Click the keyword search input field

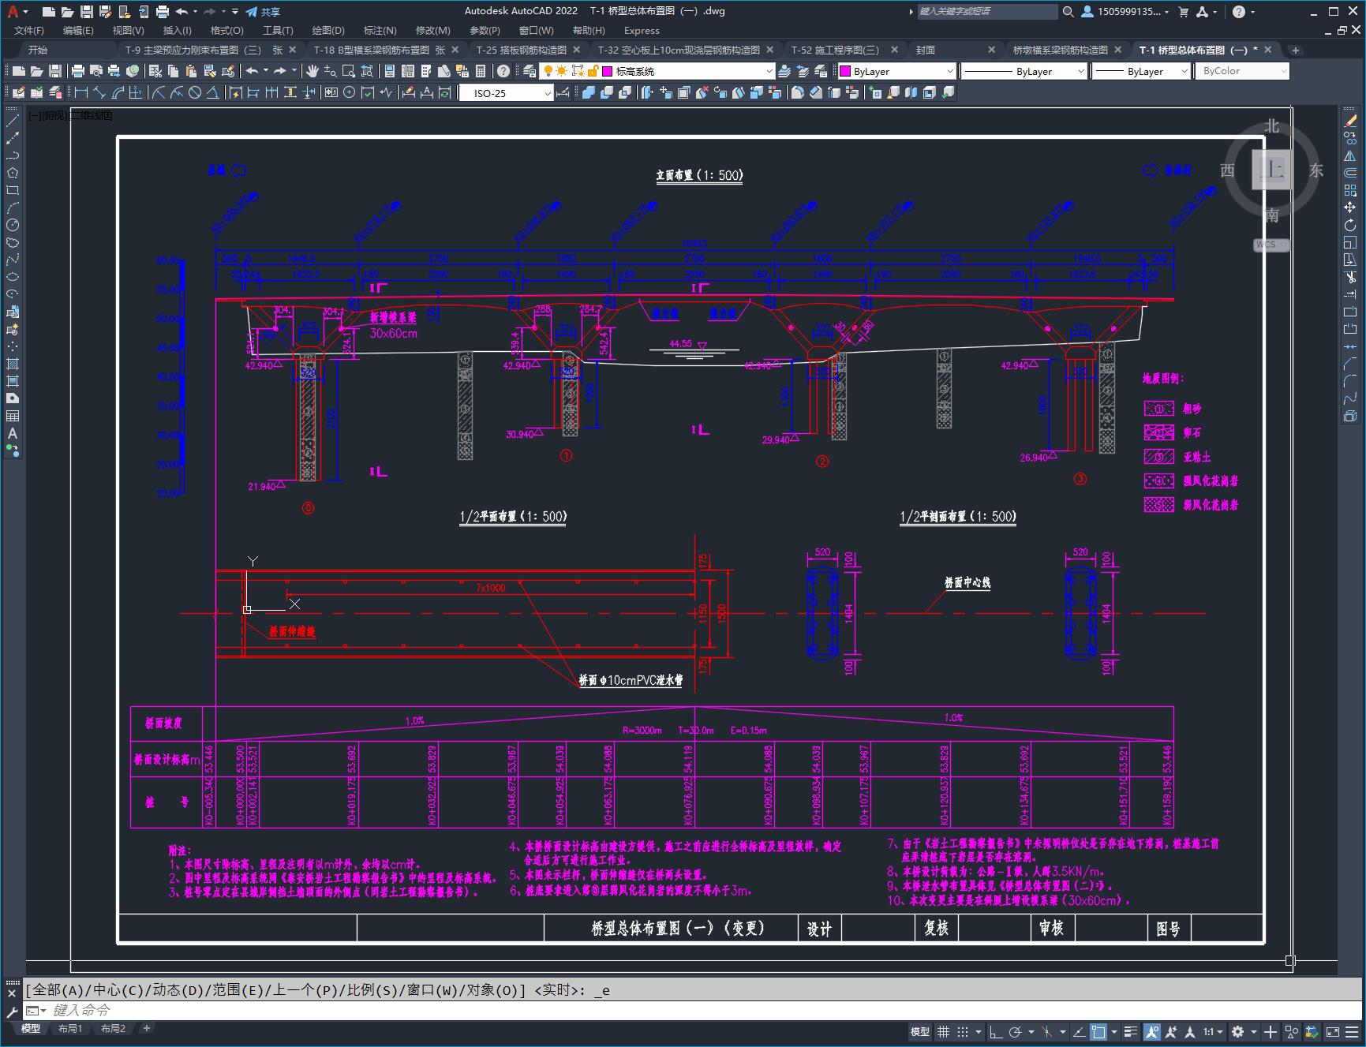tap(986, 12)
